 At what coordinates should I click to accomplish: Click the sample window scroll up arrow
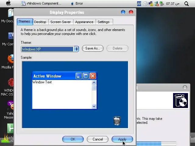[x=94, y=82]
